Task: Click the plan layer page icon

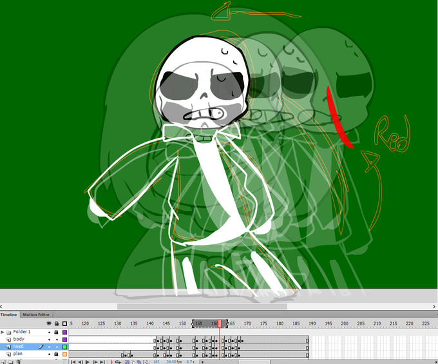Action: (8, 354)
